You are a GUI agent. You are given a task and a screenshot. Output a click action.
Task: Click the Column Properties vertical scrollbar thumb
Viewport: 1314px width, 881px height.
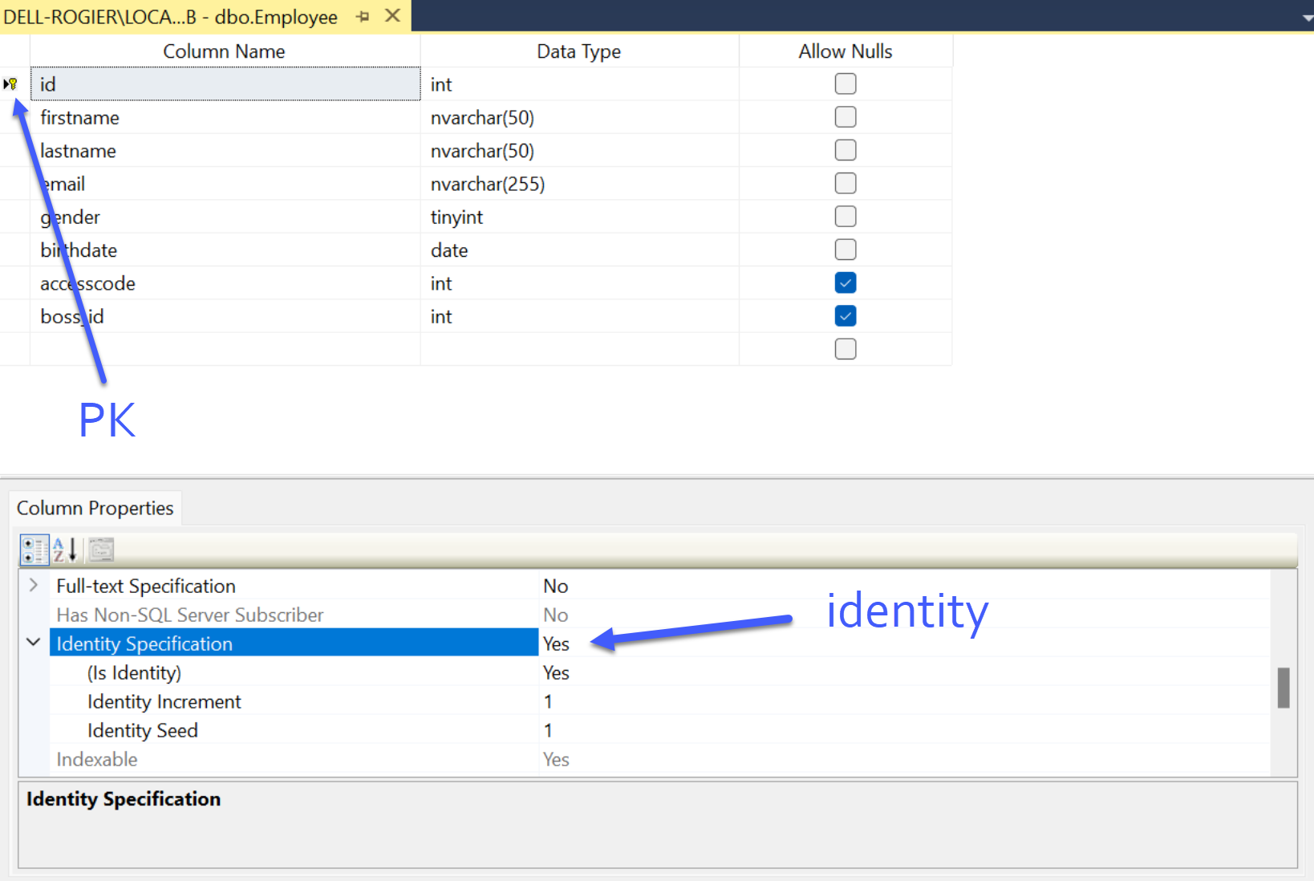click(x=1283, y=688)
